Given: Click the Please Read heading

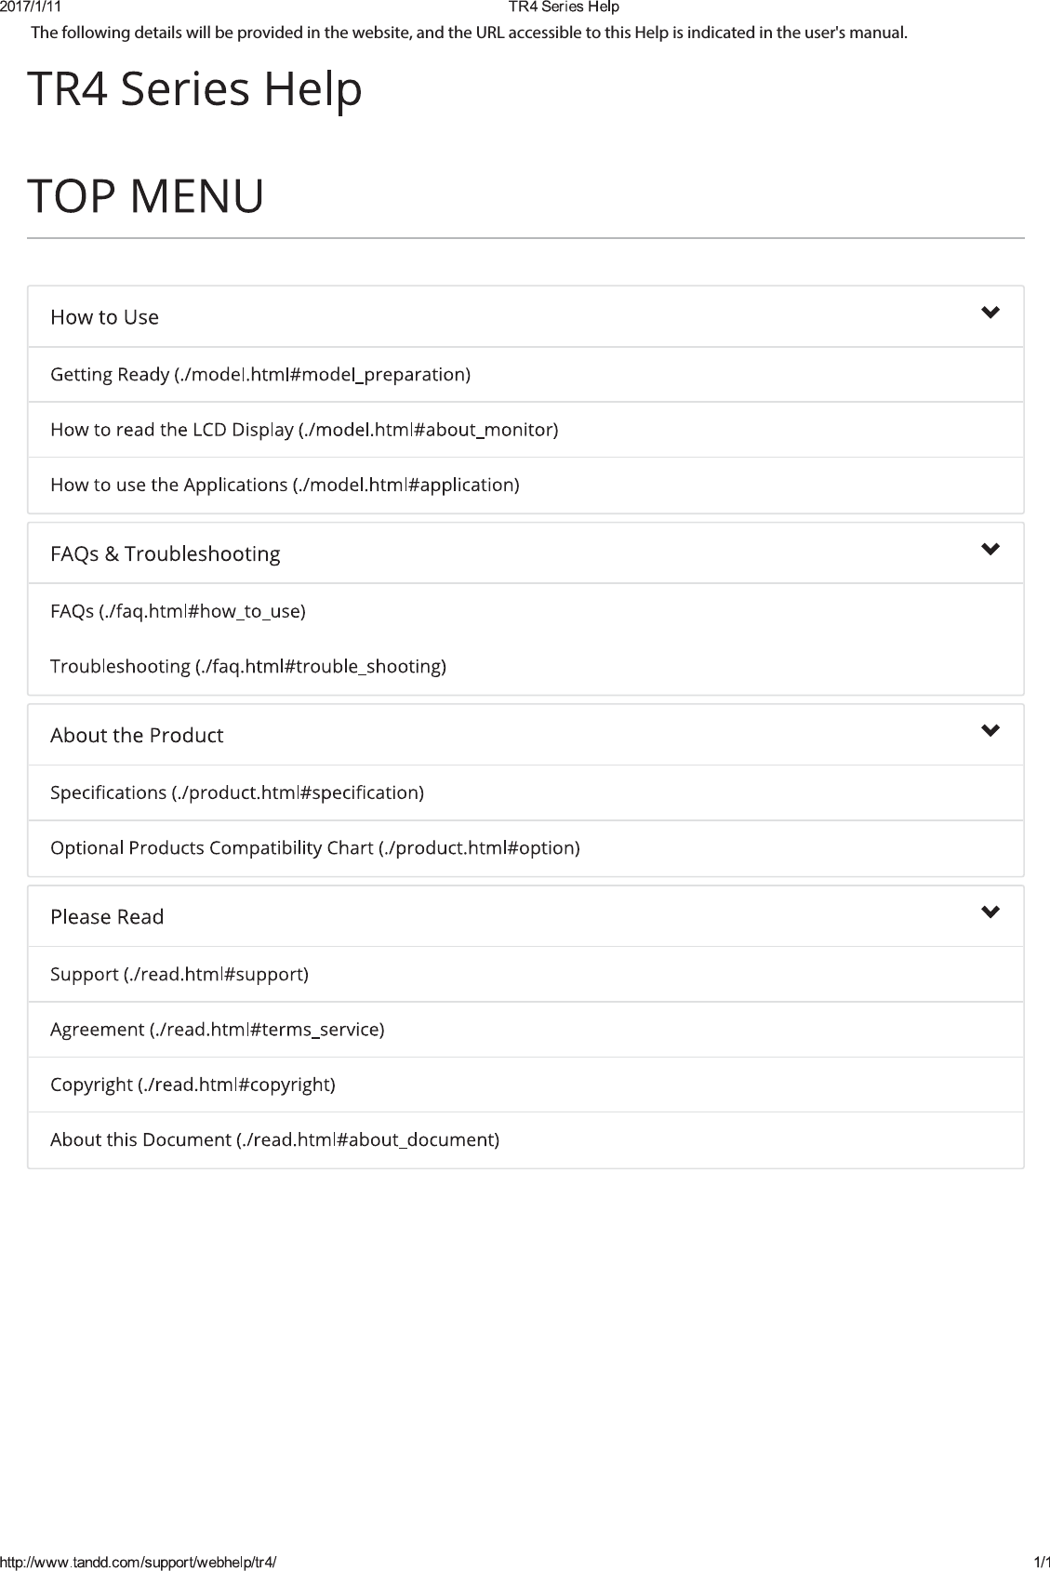Looking at the screenshot, I should tap(107, 917).
